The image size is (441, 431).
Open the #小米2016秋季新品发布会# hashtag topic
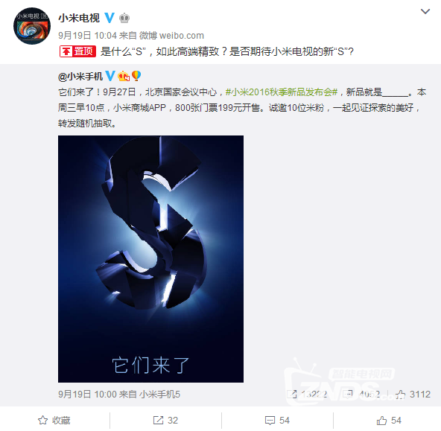pos(282,92)
